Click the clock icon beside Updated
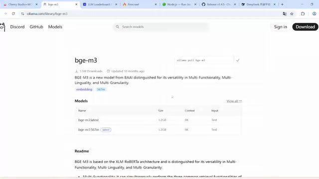 (108, 71)
